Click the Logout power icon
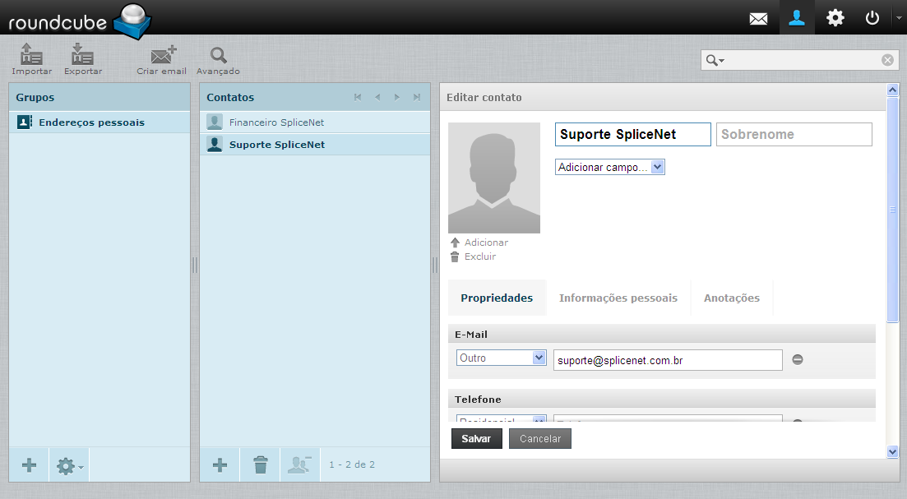Viewport: 907px width, 499px height. pos(872,18)
